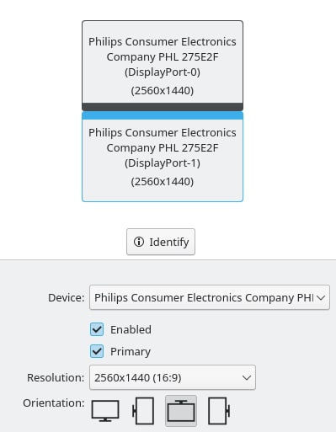Viewport: 336px width, 432px height.
Task: Select the normal landscape orientation icon
Action: 105,411
